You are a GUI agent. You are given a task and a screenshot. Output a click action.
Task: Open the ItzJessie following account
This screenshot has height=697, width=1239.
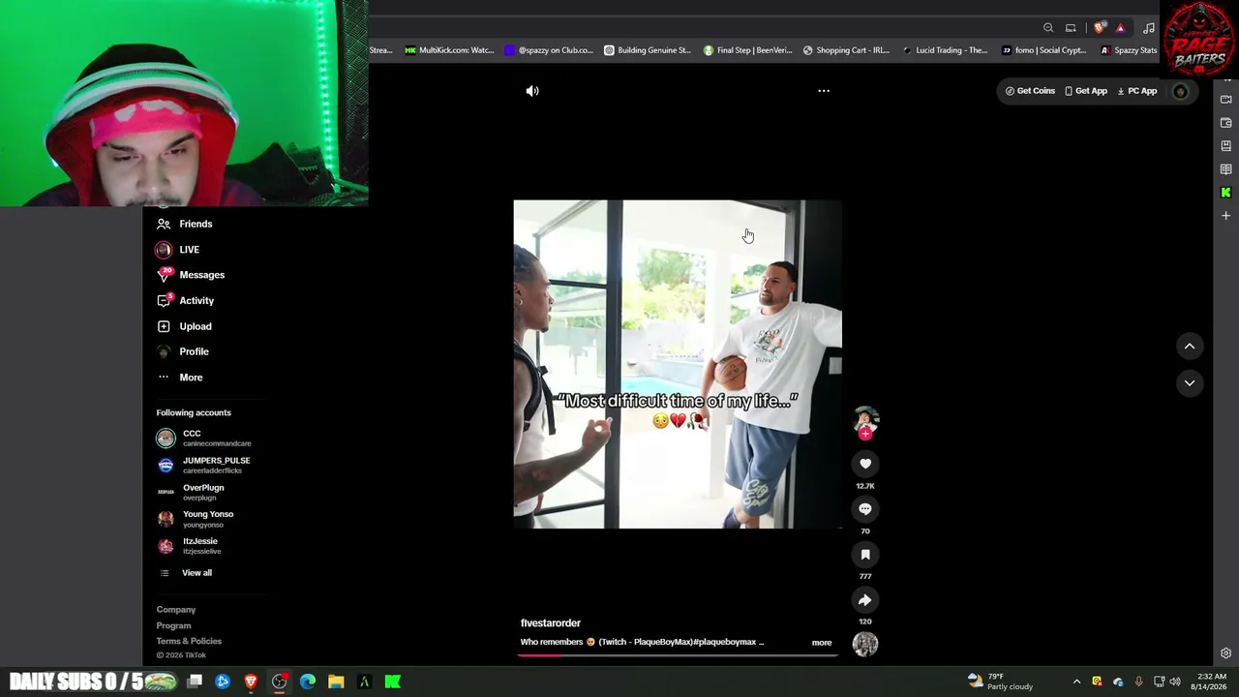click(190, 546)
